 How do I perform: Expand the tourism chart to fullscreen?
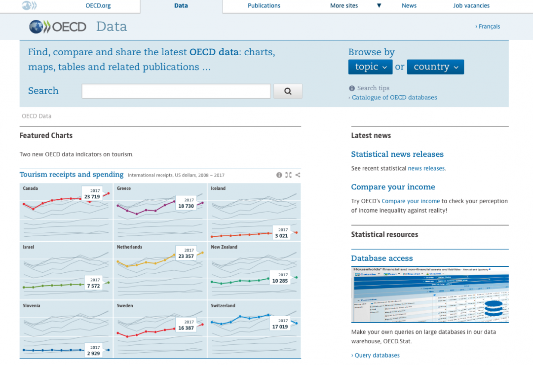(288, 175)
